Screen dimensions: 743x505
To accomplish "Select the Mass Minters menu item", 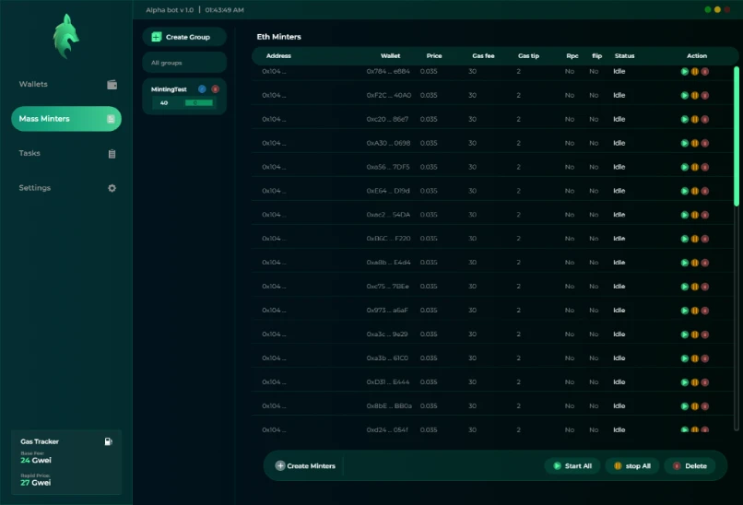I will pos(66,119).
